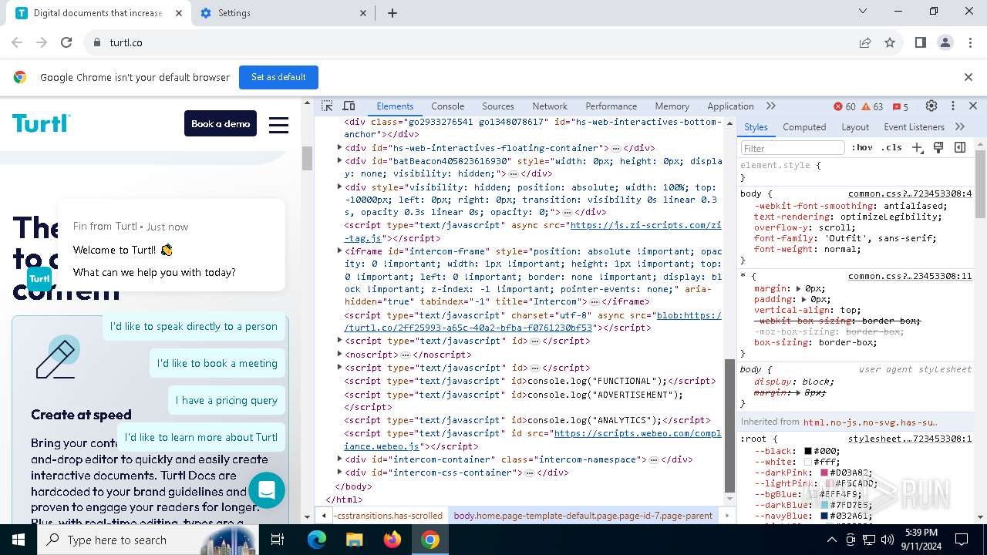The width and height of the screenshot is (987, 555).
Task: Expand the noscript node
Action: [339, 355]
